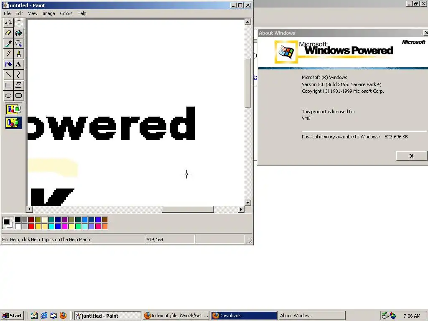Click the horizontal scrollbar thumb in Paint
Viewport: 428px width, 321px height.
(188, 209)
